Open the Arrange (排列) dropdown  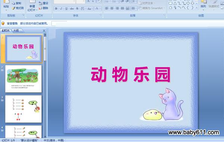[203, 7]
